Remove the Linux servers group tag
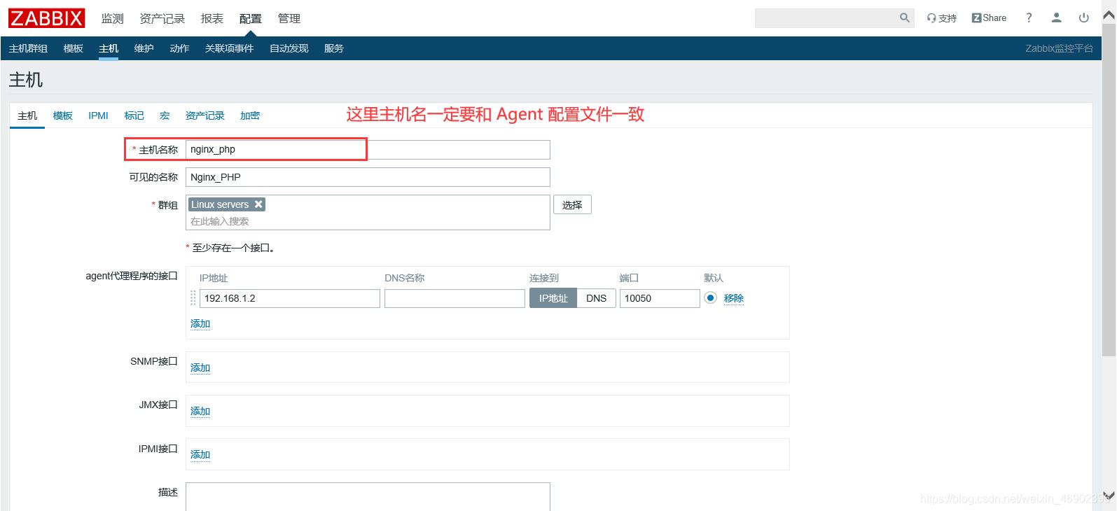The height and width of the screenshot is (511, 1117). pyautogui.click(x=258, y=204)
